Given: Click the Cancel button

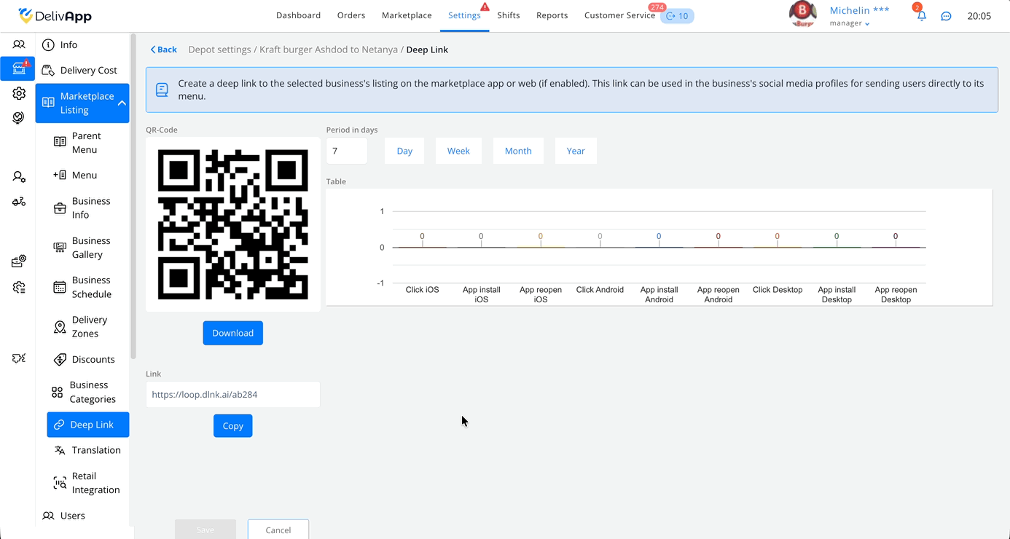Looking at the screenshot, I should 278,530.
